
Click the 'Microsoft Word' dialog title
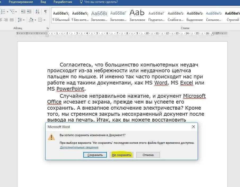click(59, 127)
